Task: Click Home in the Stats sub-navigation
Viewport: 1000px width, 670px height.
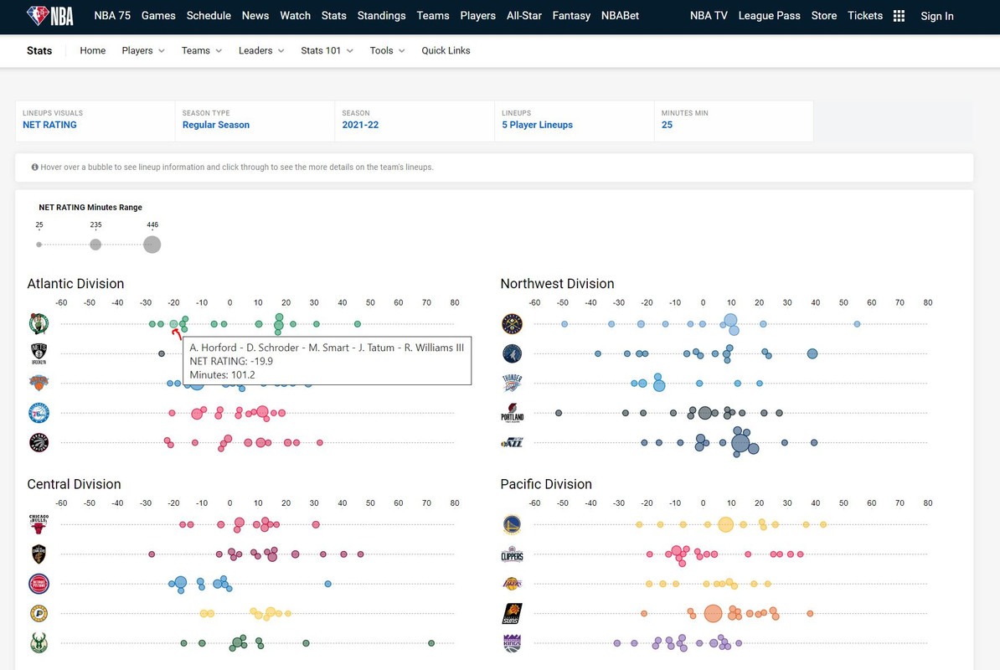Action: click(x=92, y=50)
